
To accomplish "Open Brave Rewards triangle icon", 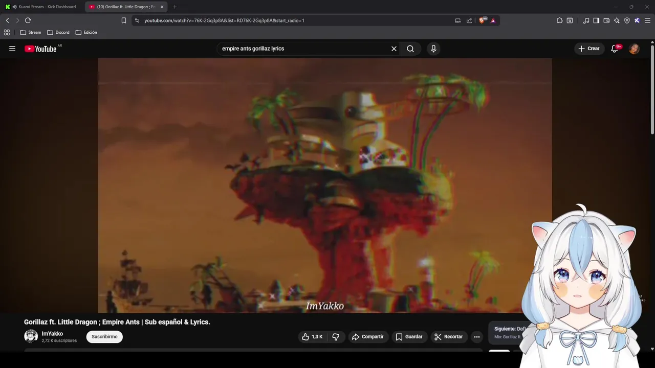I will [x=493, y=20].
